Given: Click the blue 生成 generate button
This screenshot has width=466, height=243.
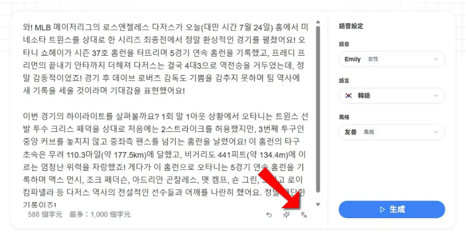Looking at the screenshot, I should click(x=391, y=209).
